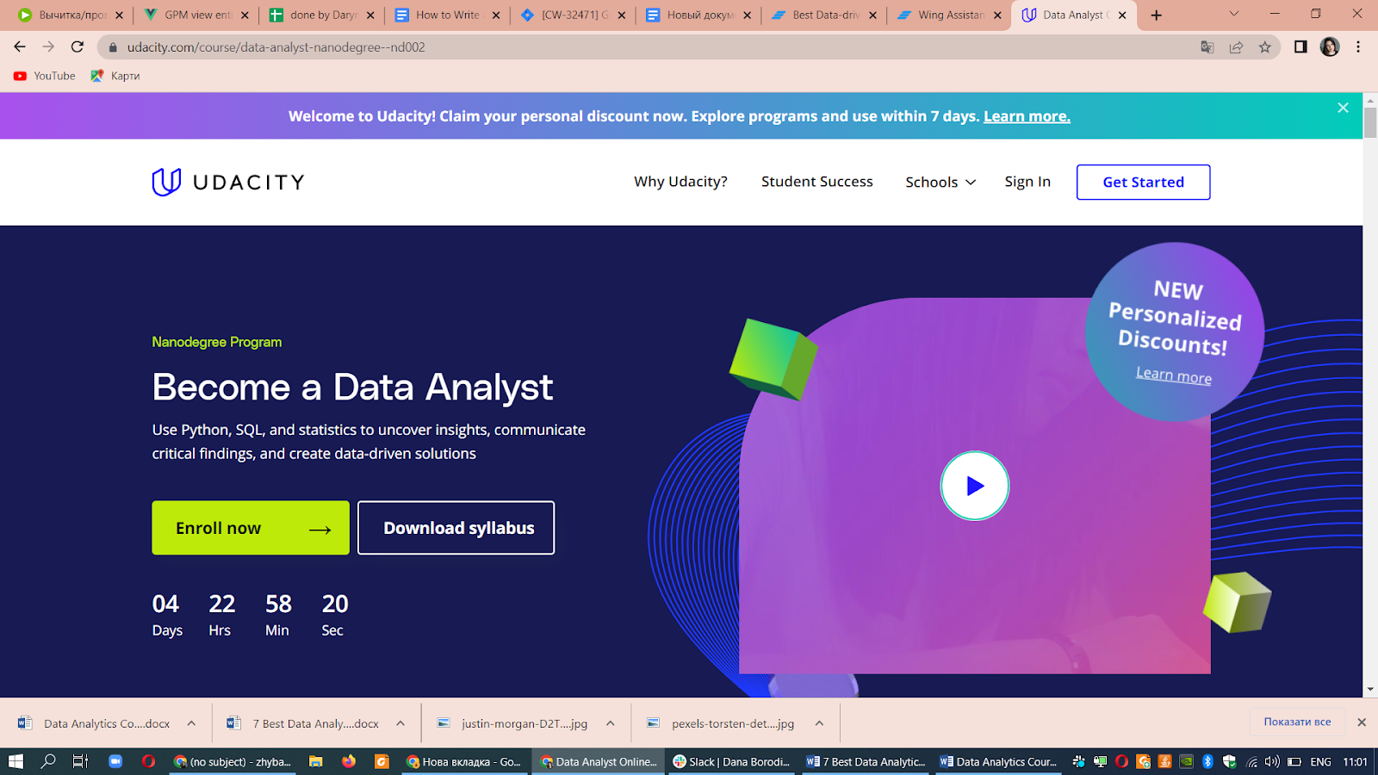Open the volume icon in system tray
The image size is (1378, 775).
[1272, 761]
